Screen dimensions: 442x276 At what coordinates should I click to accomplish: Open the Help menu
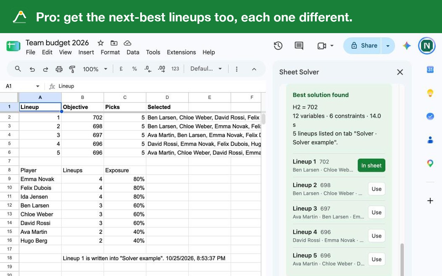click(x=209, y=52)
